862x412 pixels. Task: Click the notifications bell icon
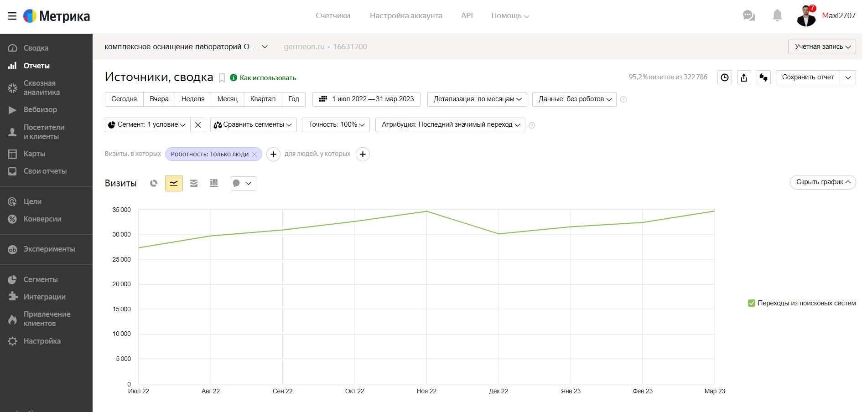click(x=777, y=15)
